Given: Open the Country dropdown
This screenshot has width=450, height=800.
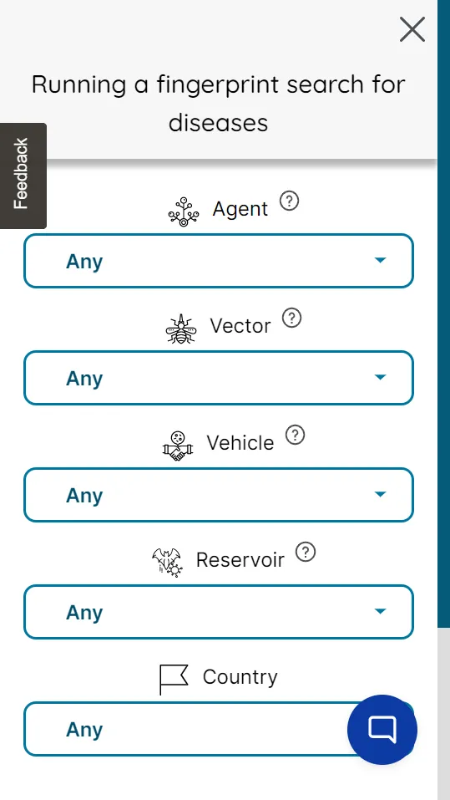Looking at the screenshot, I should 219,729.
